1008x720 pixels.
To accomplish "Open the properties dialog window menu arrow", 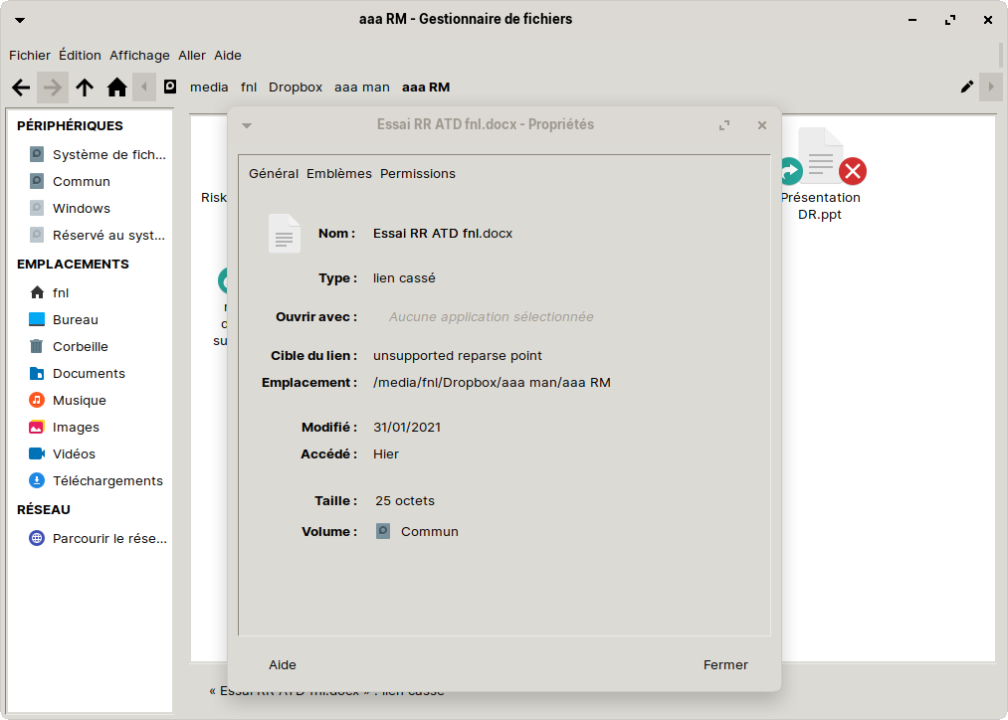I will tap(247, 125).
